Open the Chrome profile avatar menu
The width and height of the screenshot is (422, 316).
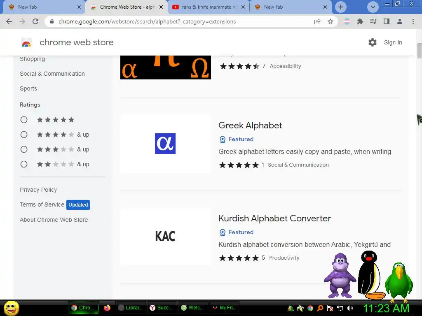[400, 21]
